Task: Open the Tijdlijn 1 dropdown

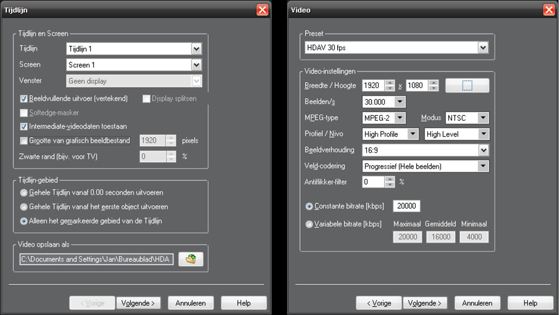Action: [x=196, y=49]
